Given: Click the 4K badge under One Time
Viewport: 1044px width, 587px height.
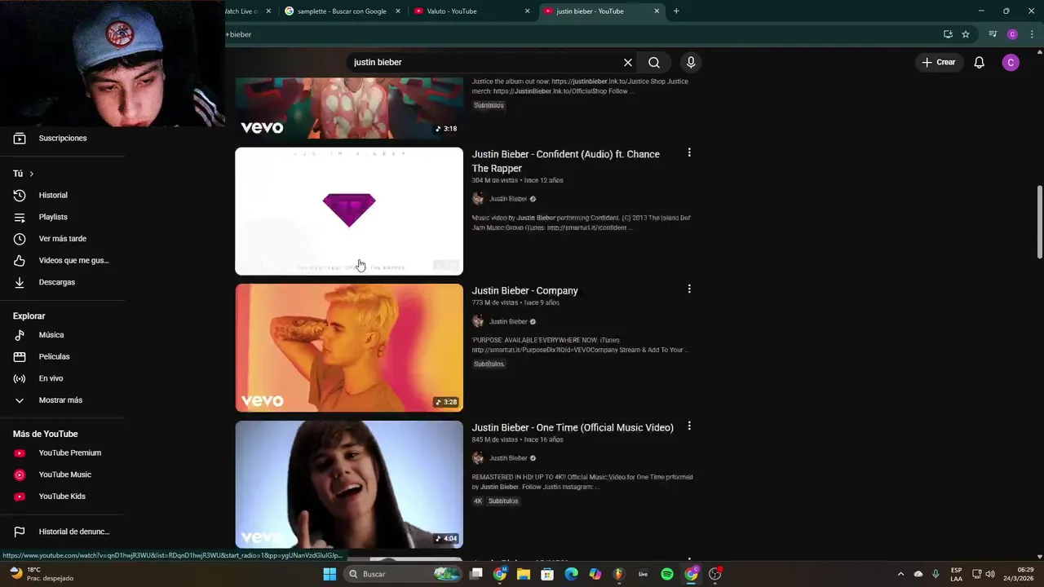Looking at the screenshot, I should [478, 501].
